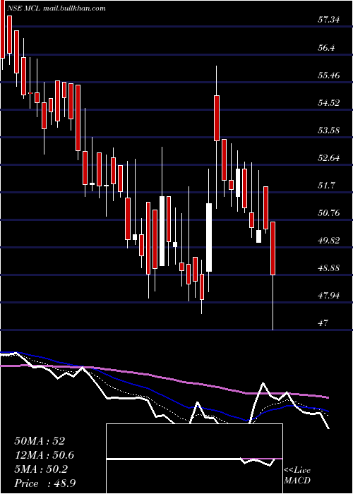The width and height of the screenshot is (353, 494).
Task: Click the '5MA : 50.2' readout
Action: [x=41, y=469]
